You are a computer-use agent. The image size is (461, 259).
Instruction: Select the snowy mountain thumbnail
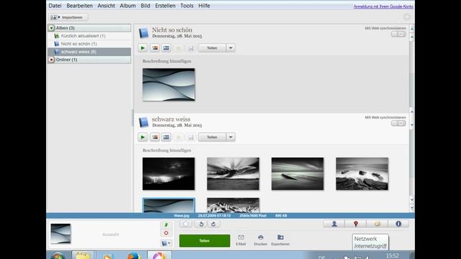(233, 205)
